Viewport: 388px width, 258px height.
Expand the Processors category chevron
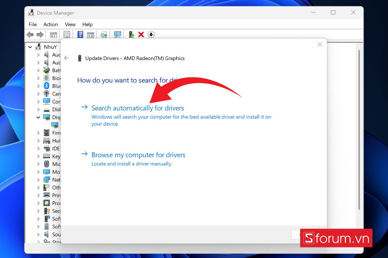[x=38, y=203]
